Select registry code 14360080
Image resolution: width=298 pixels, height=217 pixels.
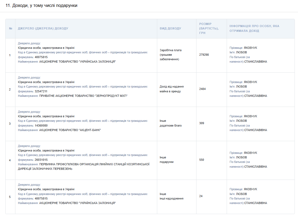point(41,125)
